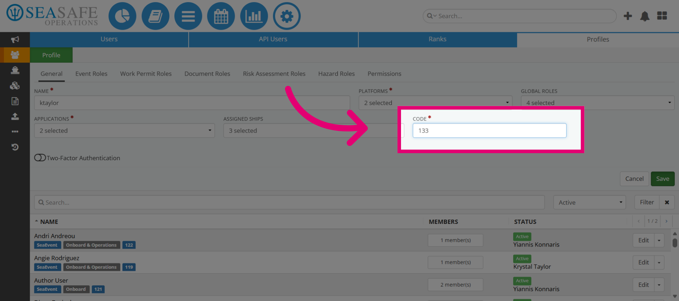Click the down arrow of list scrollbar

coord(675,296)
